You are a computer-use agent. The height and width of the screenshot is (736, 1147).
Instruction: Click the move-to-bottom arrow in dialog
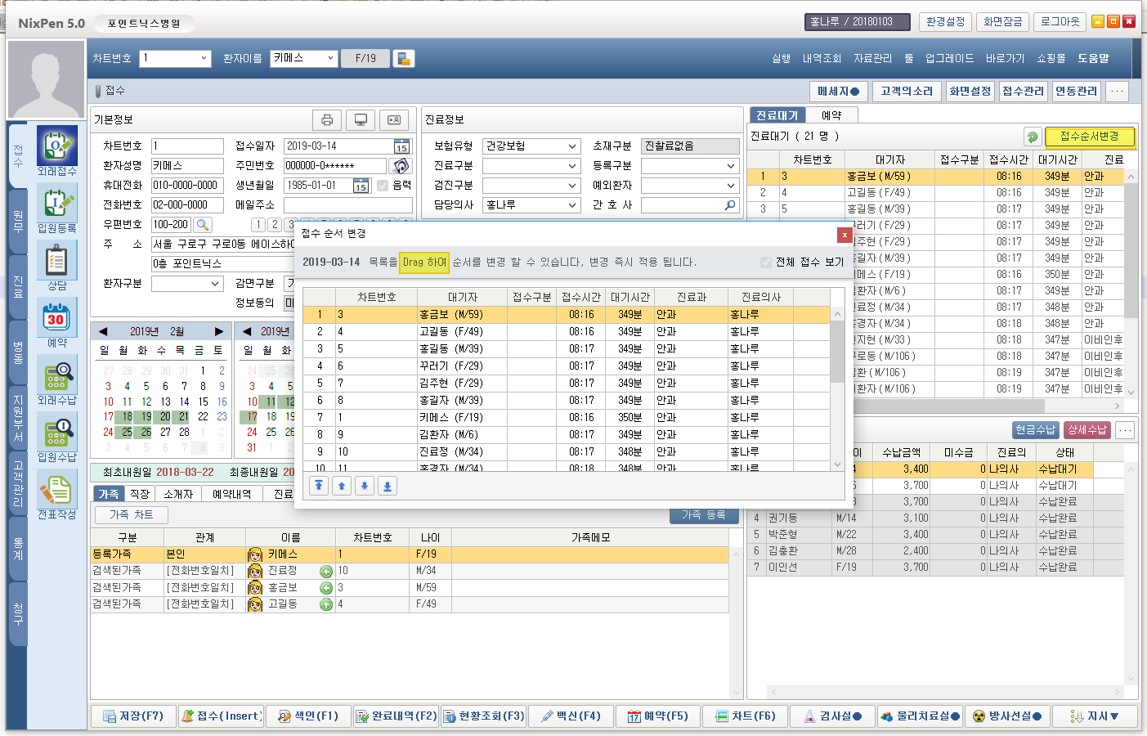coord(388,486)
